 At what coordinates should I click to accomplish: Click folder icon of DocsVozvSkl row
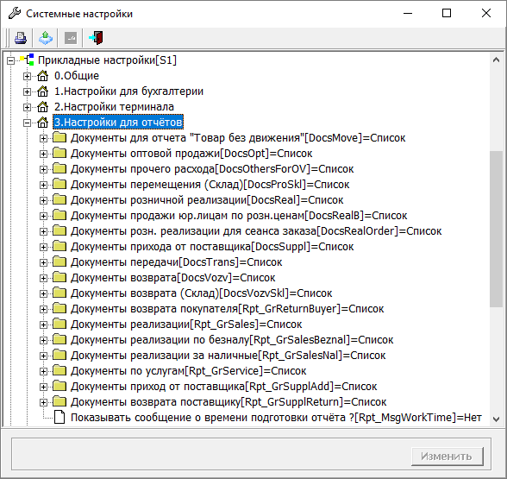coord(59,293)
